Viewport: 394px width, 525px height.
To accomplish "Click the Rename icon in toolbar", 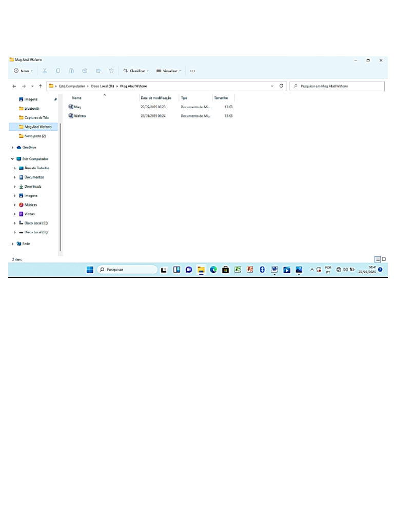I will click(85, 71).
